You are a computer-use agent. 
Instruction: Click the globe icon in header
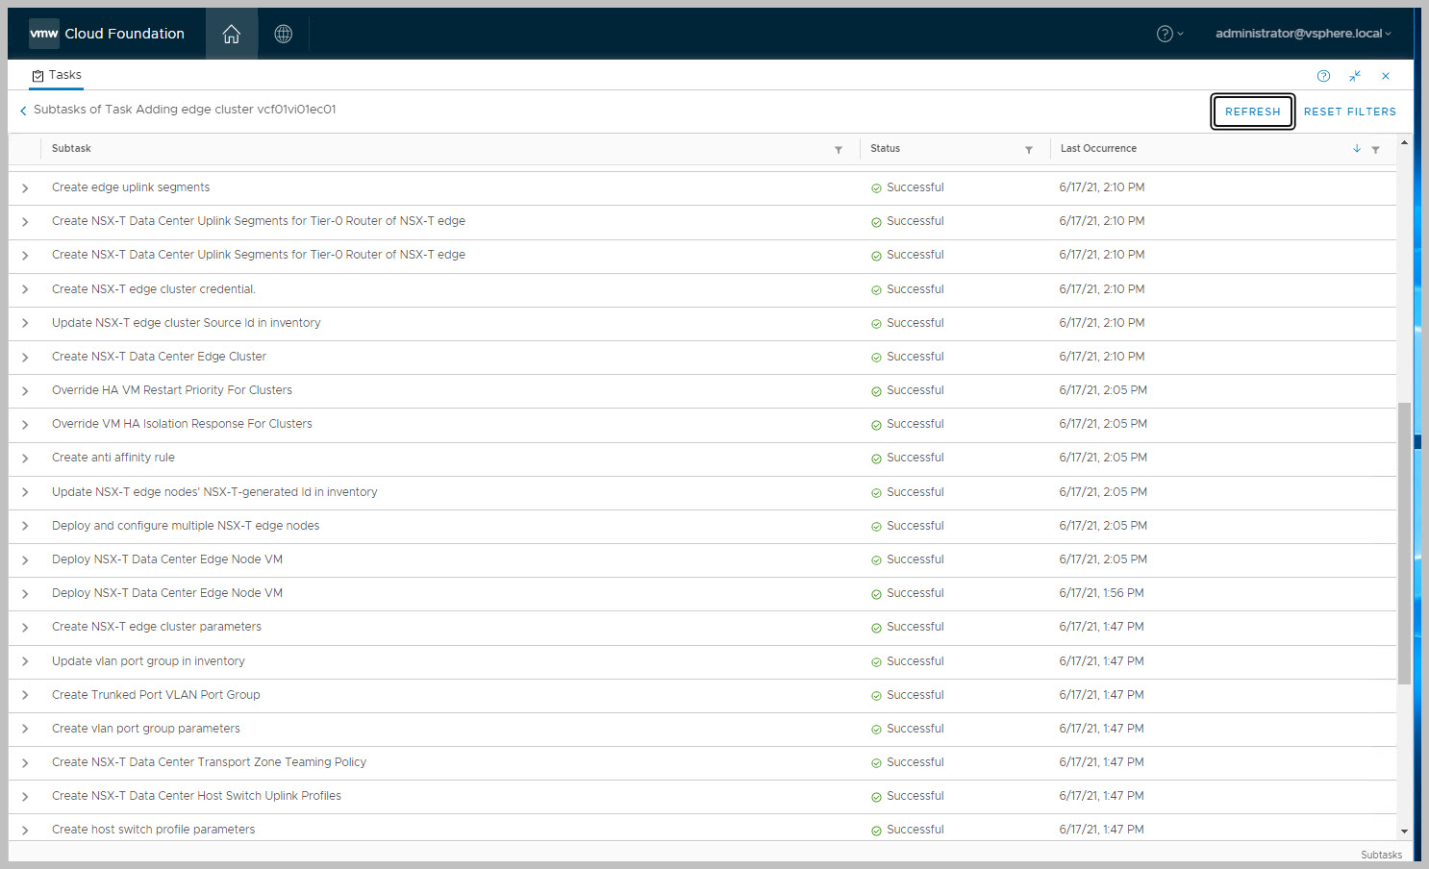(283, 34)
